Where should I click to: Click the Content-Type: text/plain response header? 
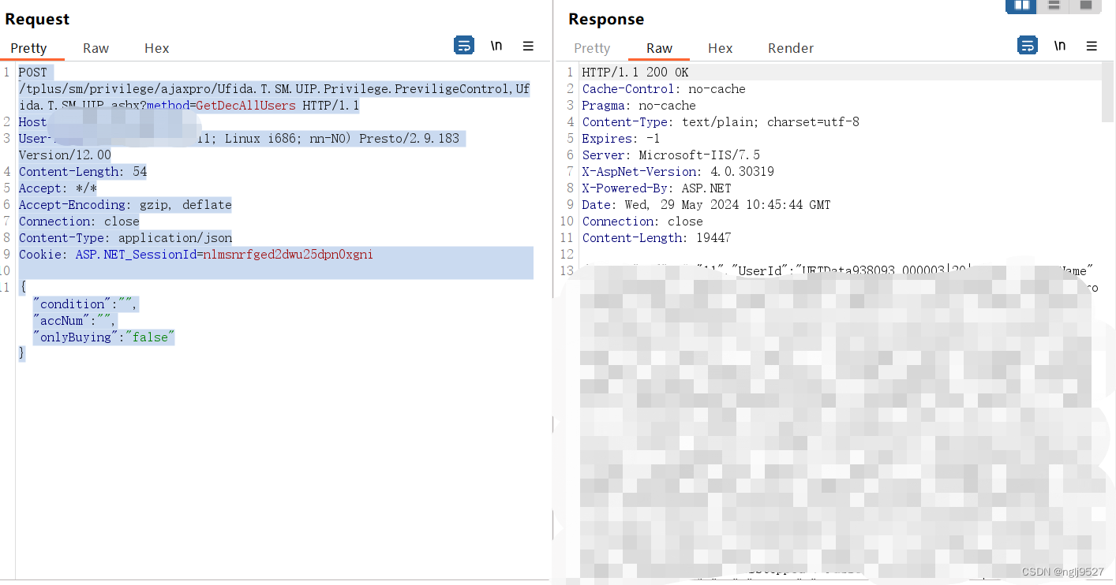click(x=721, y=122)
